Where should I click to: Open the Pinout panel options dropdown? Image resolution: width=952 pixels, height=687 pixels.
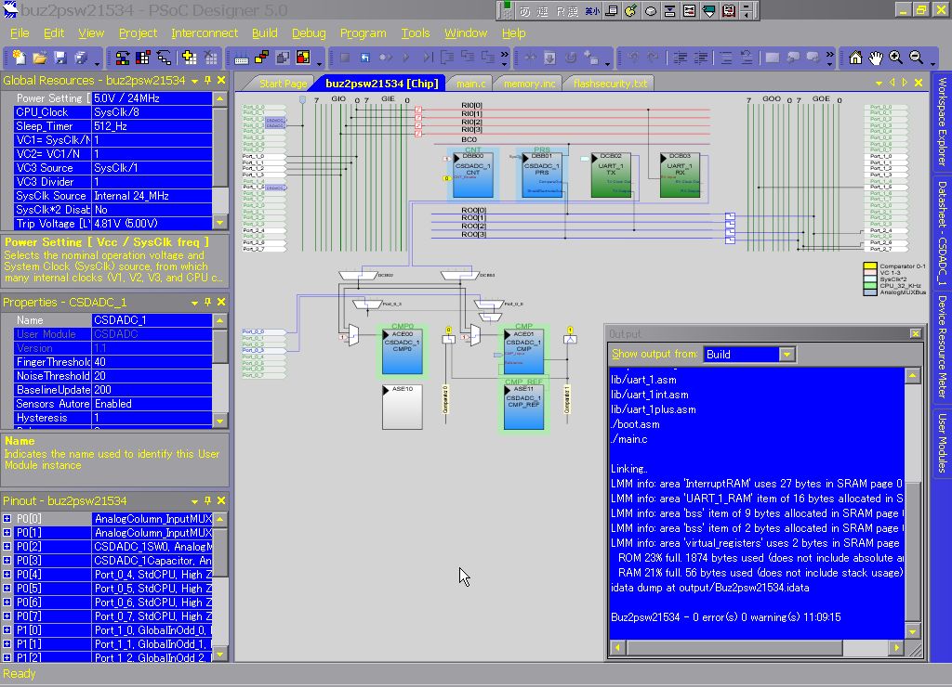194,501
